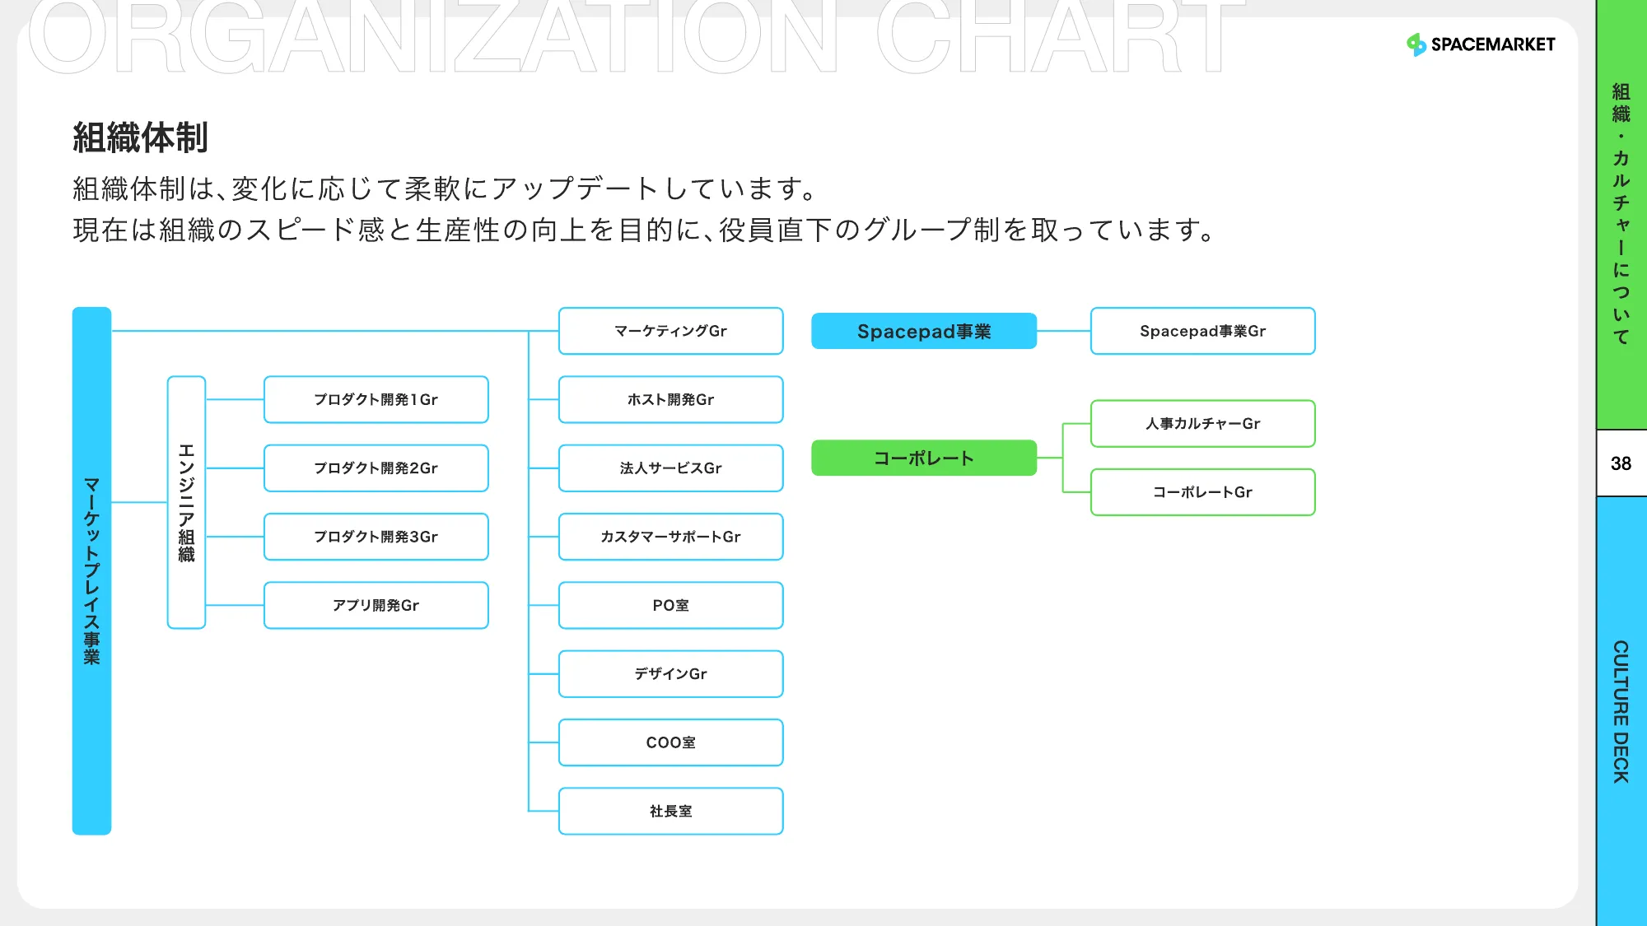Click the Spacepad事業Gr box
The height and width of the screenshot is (926, 1647).
coord(1203,331)
